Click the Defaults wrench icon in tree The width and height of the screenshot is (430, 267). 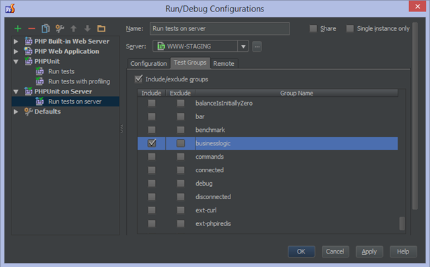pyautogui.click(x=28, y=112)
